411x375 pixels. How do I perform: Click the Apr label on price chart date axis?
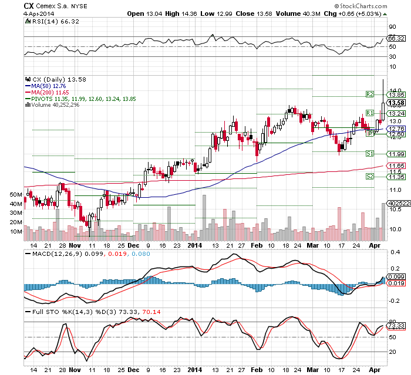(x=375, y=245)
